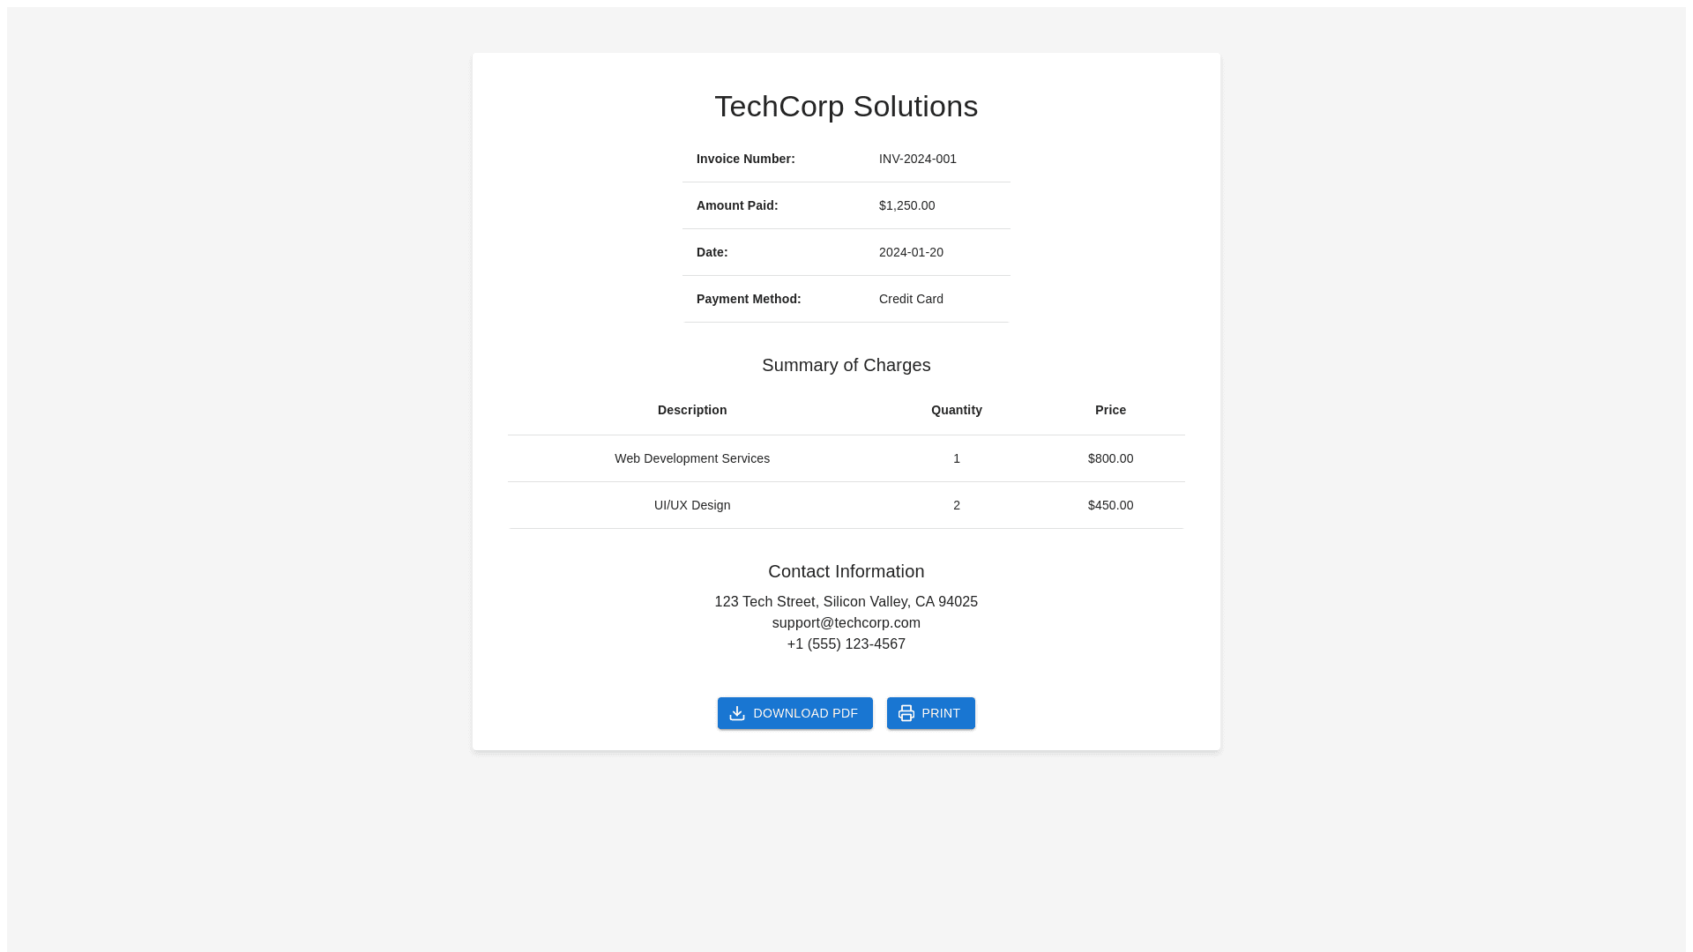
Task: Select the Web Development Services row
Action: click(692, 458)
